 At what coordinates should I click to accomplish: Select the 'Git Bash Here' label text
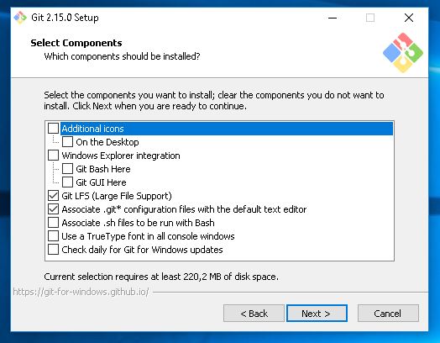pyautogui.click(x=103, y=169)
